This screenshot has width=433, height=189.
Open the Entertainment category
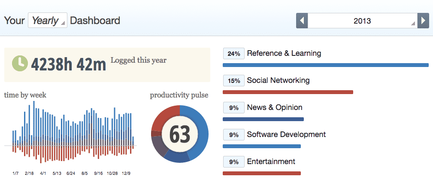tap(271, 162)
